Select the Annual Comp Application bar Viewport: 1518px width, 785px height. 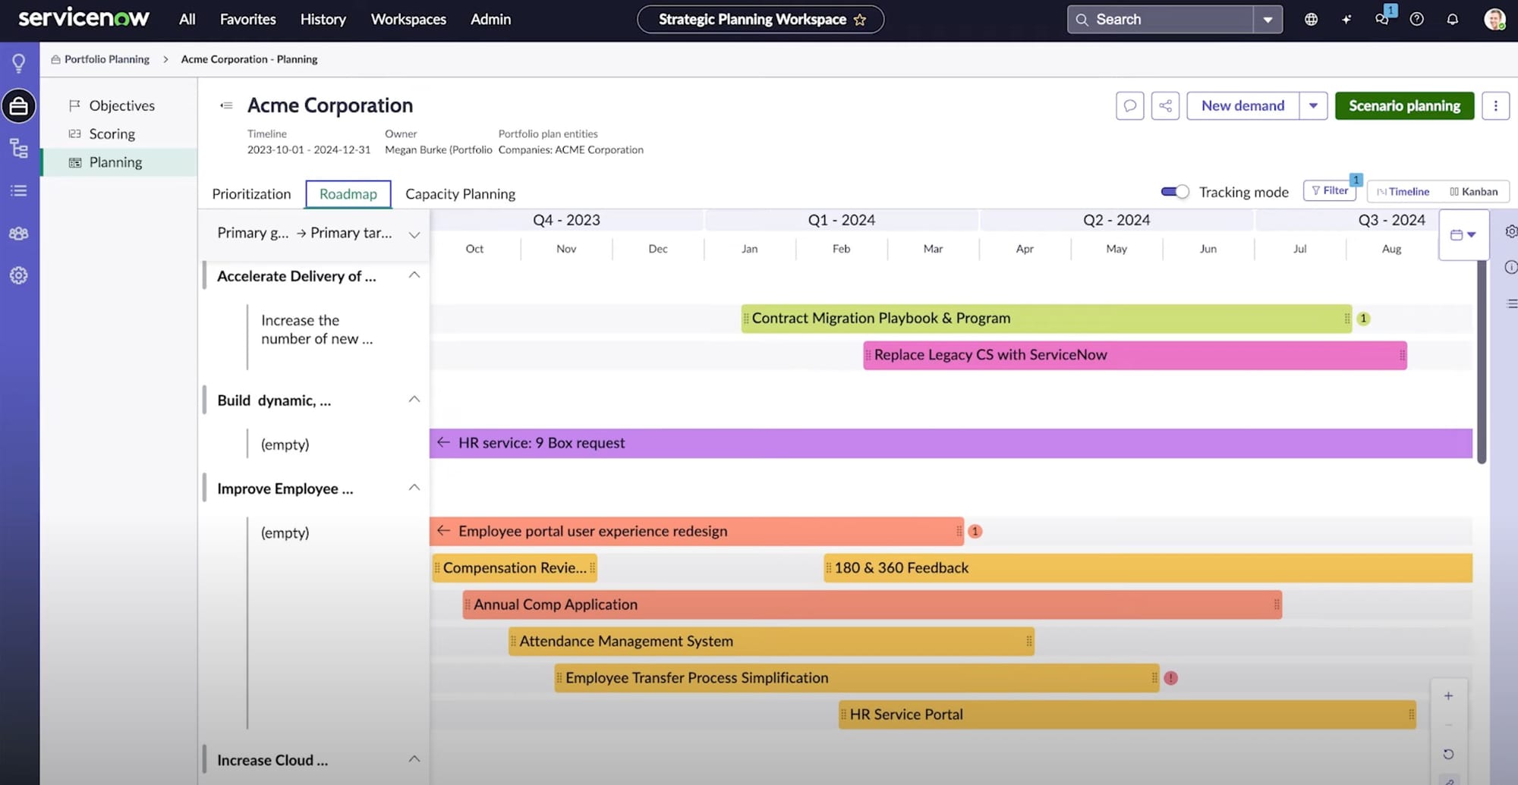pos(872,604)
